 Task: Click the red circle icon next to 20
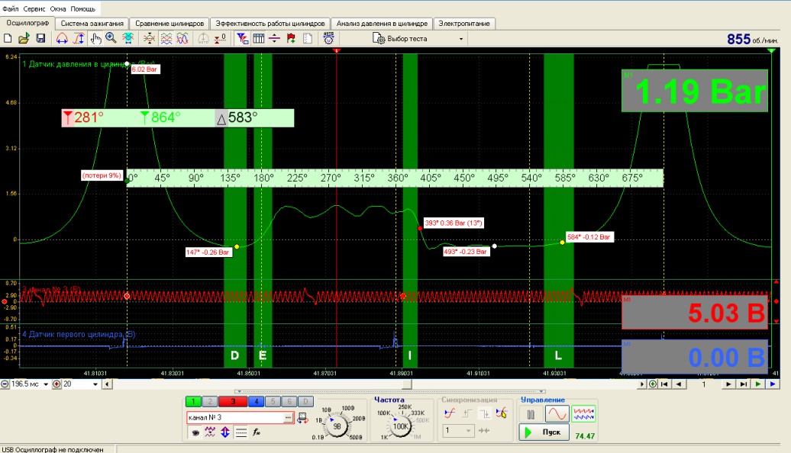tap(57, 384)
